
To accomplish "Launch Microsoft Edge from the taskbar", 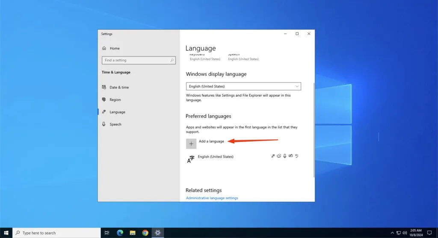I will [120, 233].
